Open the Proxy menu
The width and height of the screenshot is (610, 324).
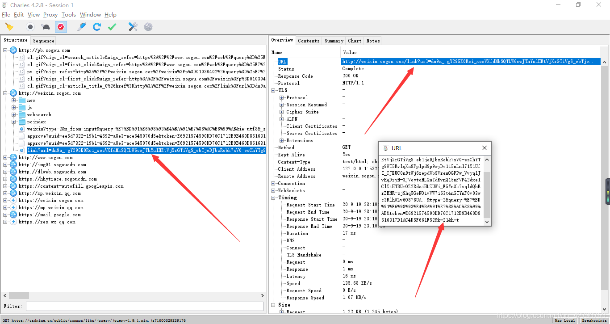click(x=50, y=15)
